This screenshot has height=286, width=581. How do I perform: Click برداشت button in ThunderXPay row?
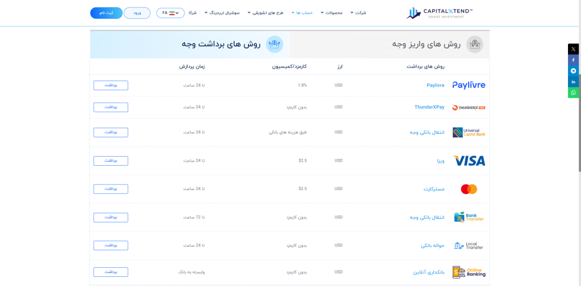[111, 107]
